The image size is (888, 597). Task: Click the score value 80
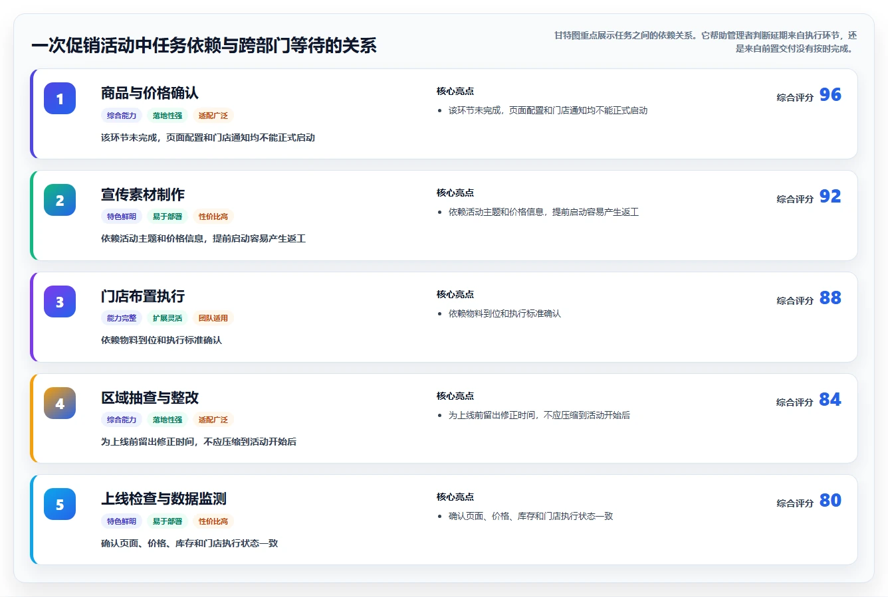pos(830,501)
